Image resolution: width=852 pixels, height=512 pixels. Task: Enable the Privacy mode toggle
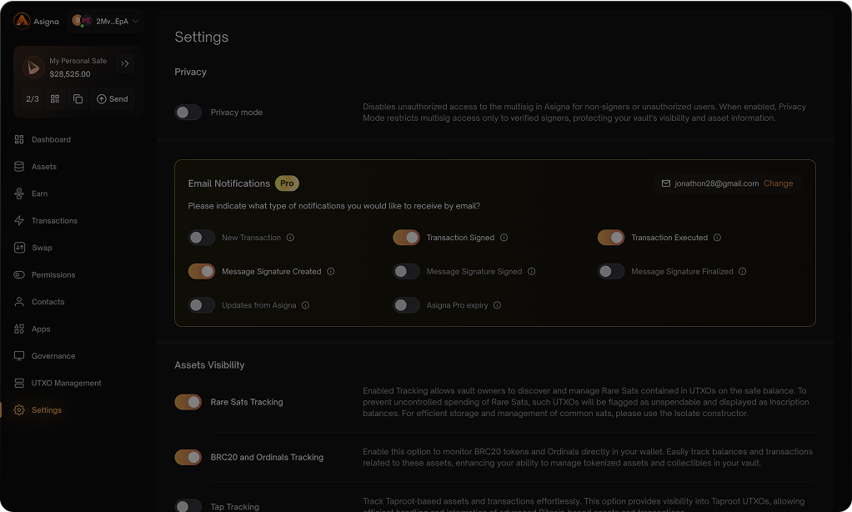pos(188,112)
